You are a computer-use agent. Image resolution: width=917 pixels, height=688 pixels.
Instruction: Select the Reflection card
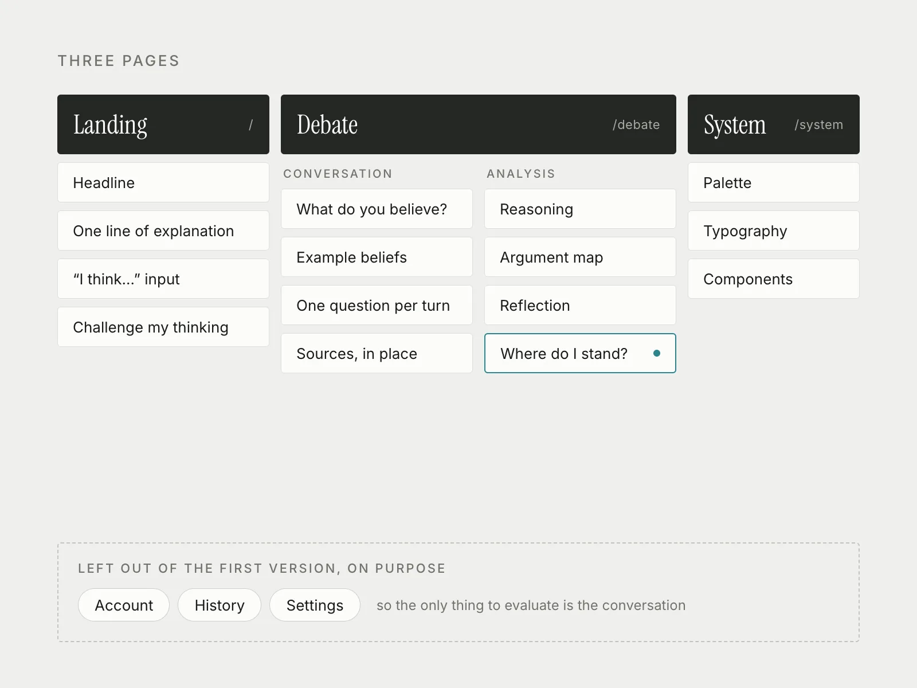pyautogui.click(x=580, y=305)
